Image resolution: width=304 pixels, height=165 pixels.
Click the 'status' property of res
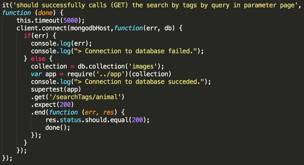pos(70,120)
